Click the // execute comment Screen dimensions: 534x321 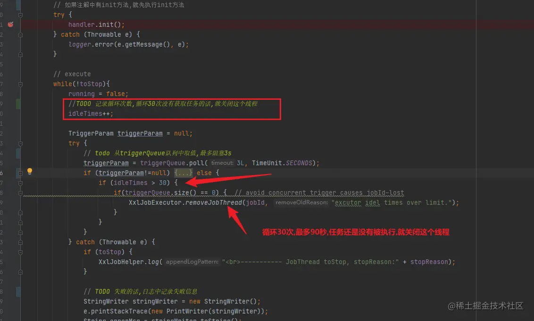(72, 74)
